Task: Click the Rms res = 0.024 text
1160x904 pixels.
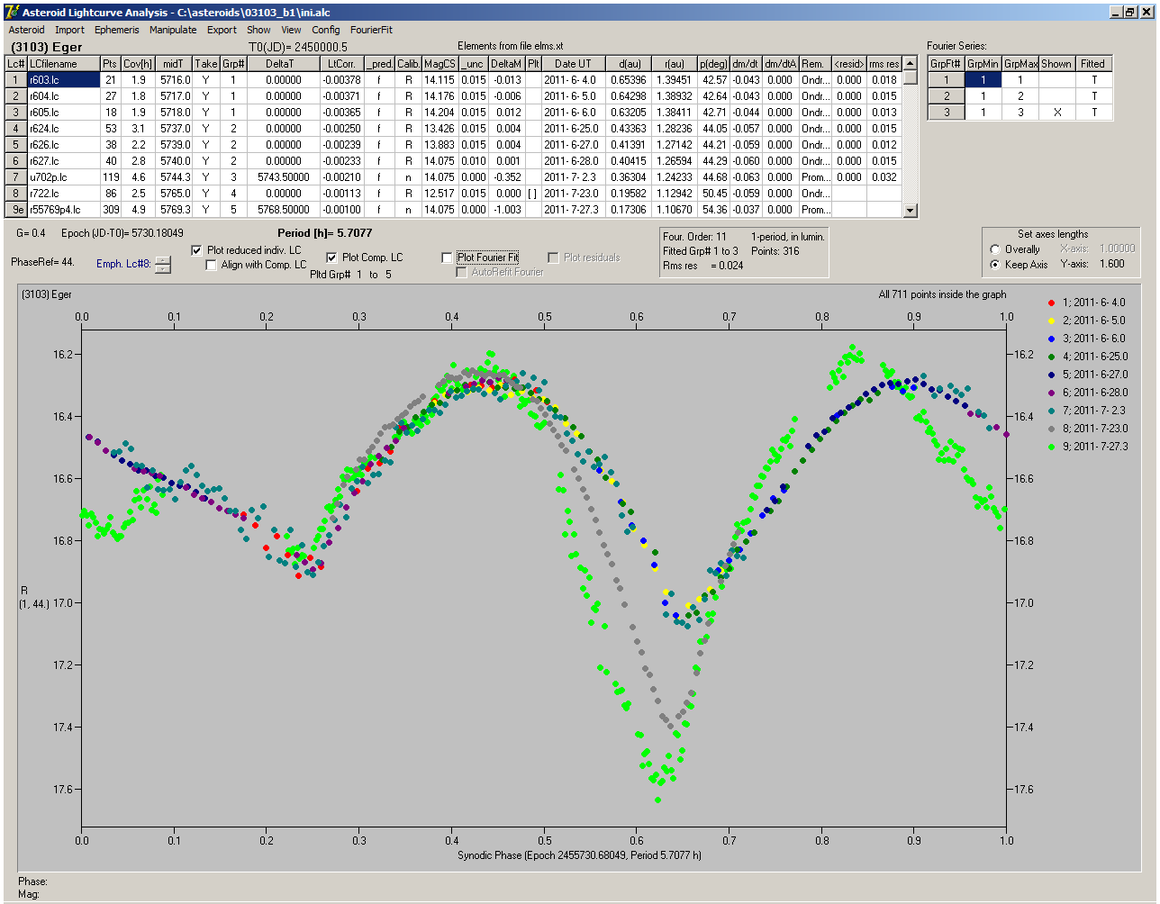Action: click(x=703, y=266)
